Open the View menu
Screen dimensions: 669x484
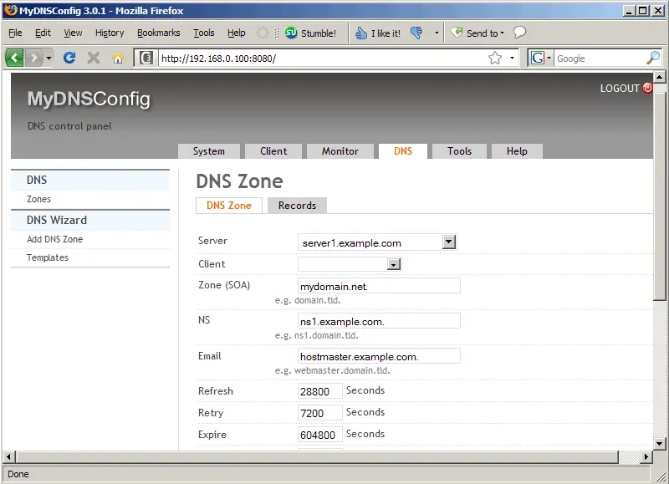[x=73, y=33]
